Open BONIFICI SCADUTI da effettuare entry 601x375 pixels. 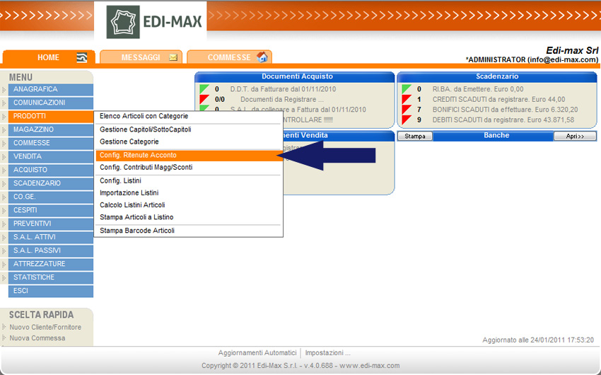(505, 110)
